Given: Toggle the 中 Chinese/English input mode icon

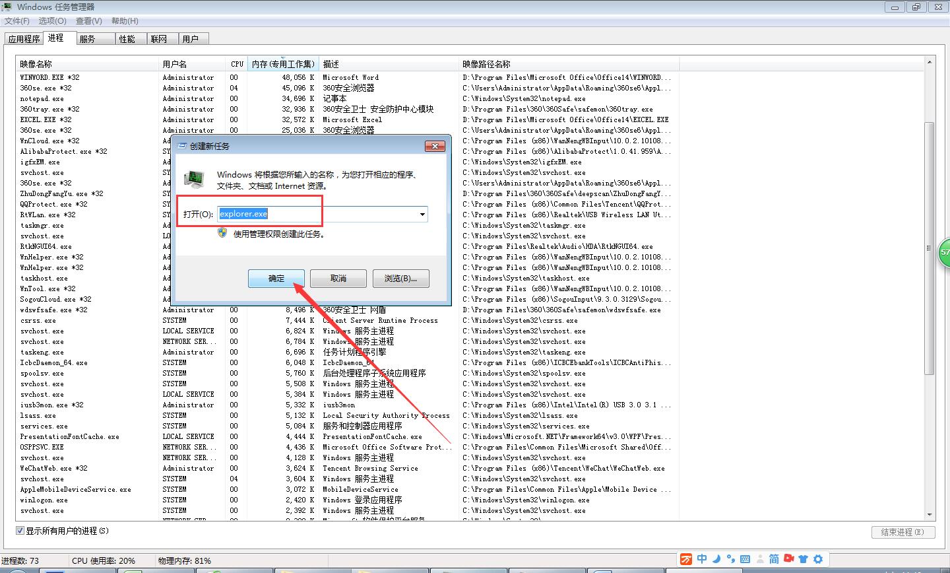Looking at the screenshot, I should [x=702, y=559].
